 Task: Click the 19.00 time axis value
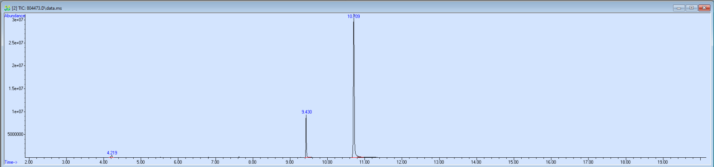point(663,162)
